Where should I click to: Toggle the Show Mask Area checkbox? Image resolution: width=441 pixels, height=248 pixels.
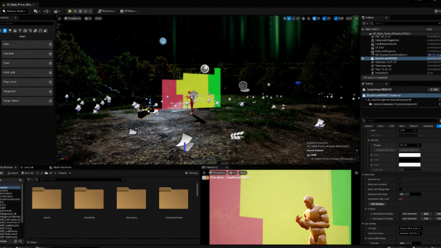[x=400, y=179]
